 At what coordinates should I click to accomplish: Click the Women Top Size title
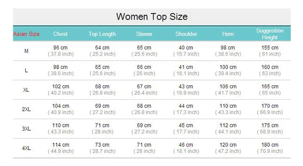pos(152,17)
